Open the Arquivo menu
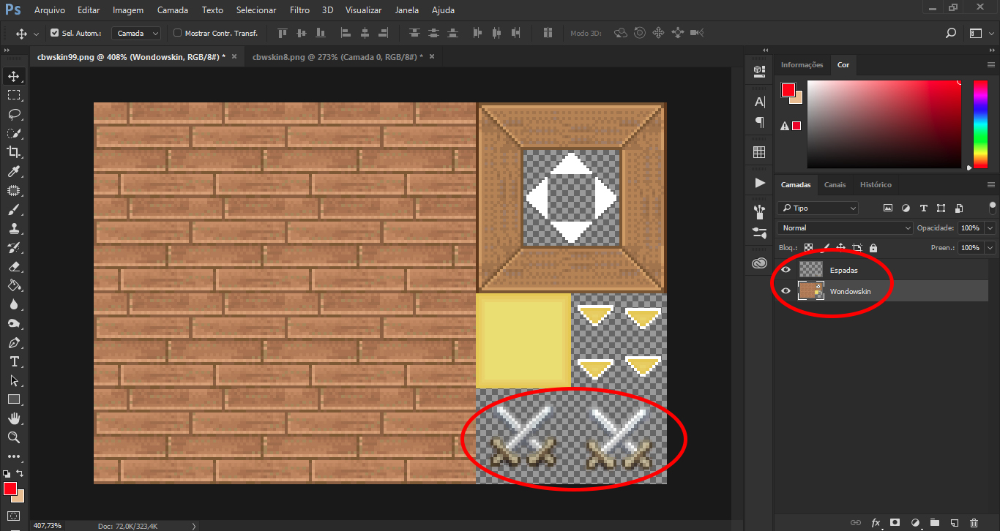This screenshot has height=531, width=1000. 50,10
